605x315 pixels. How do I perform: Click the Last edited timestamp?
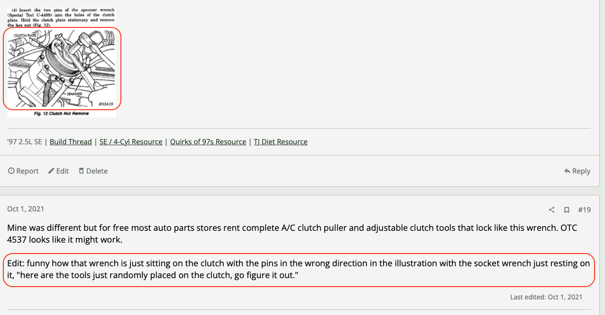pyautogui.click(x=546, y=297)
